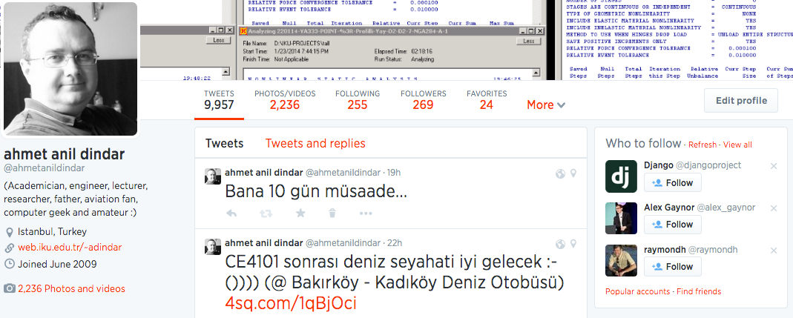Favorite the 'Bana 10 gün müsaade' tweet with the star
The width and height of the screenshot is (793, 318).
[300, 213]
